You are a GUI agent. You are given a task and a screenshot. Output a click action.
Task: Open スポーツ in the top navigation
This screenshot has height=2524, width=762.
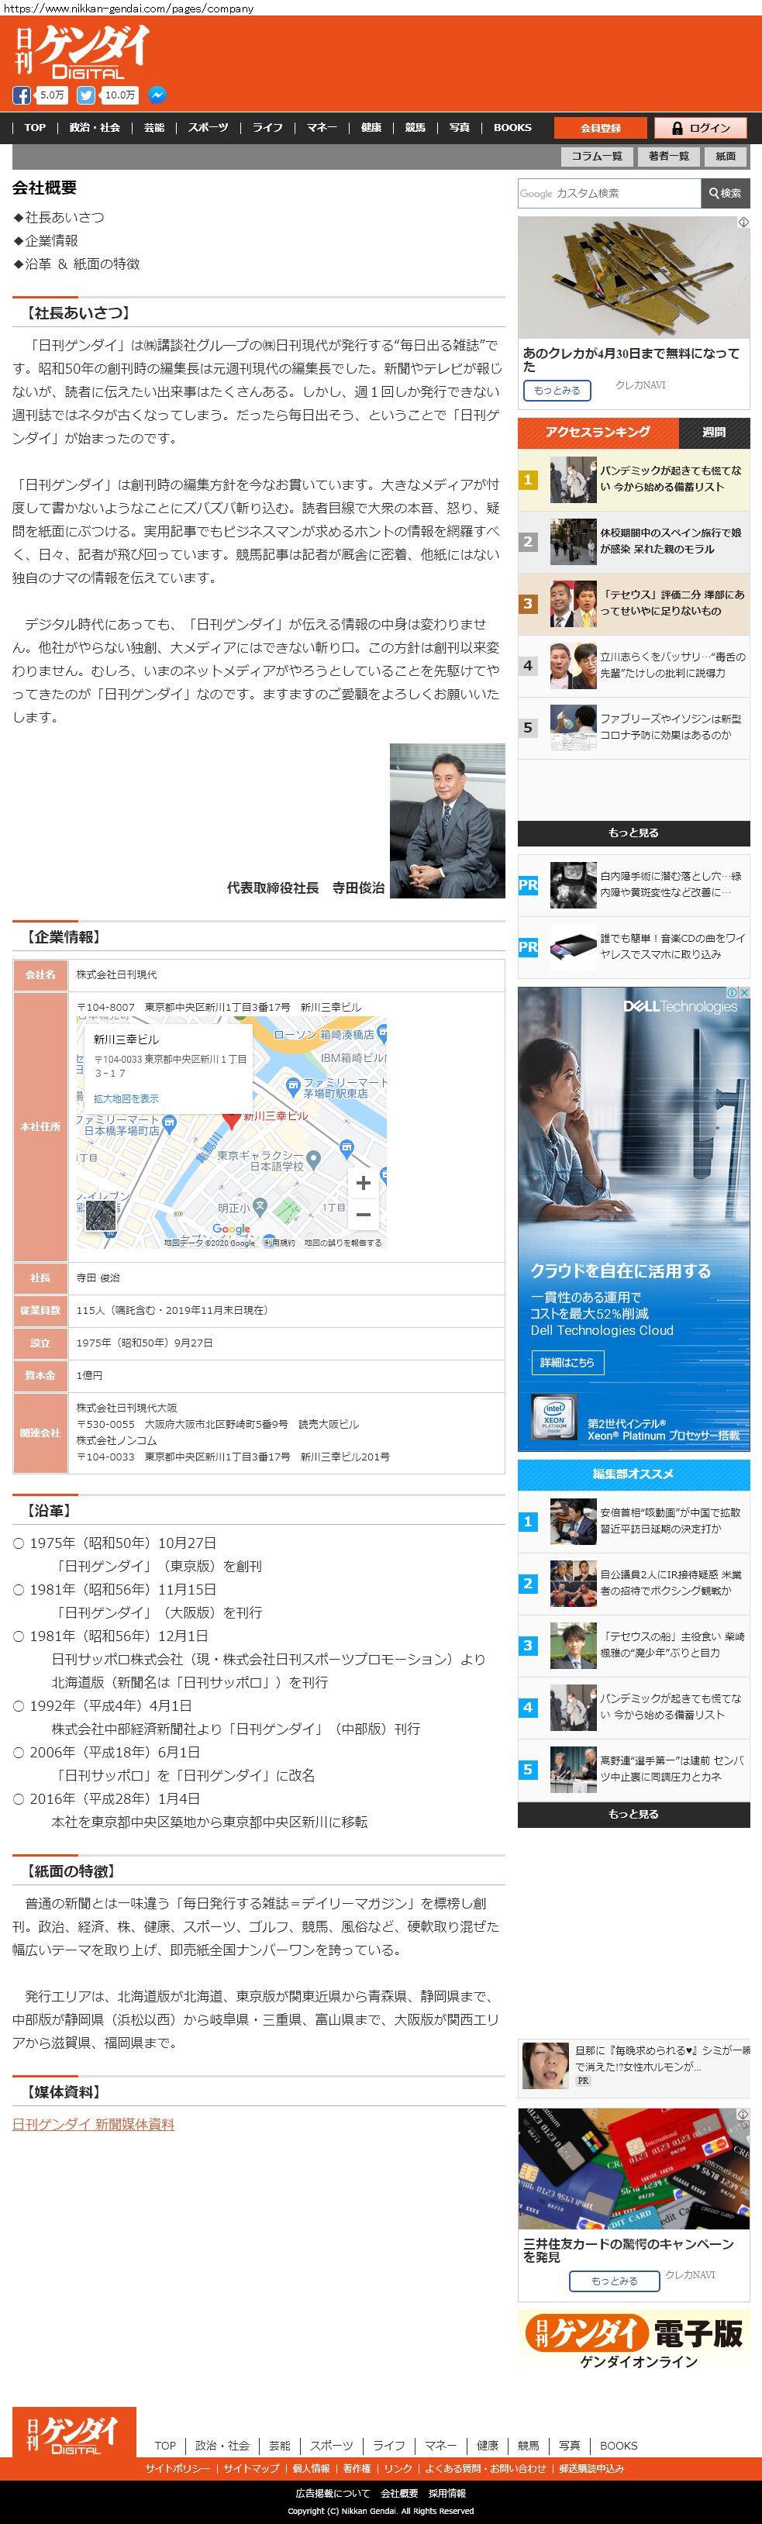[x=209, y=129]
